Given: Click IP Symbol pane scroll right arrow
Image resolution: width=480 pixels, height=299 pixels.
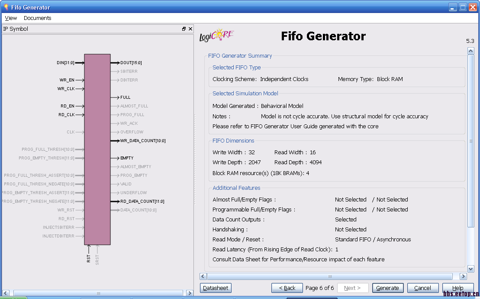Looking at the screenshot, I should point(190,293).
